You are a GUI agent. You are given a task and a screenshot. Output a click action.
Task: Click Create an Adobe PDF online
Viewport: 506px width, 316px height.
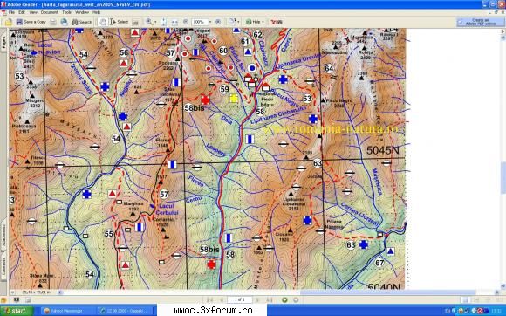pyautogui.click(x=481, y=22)
